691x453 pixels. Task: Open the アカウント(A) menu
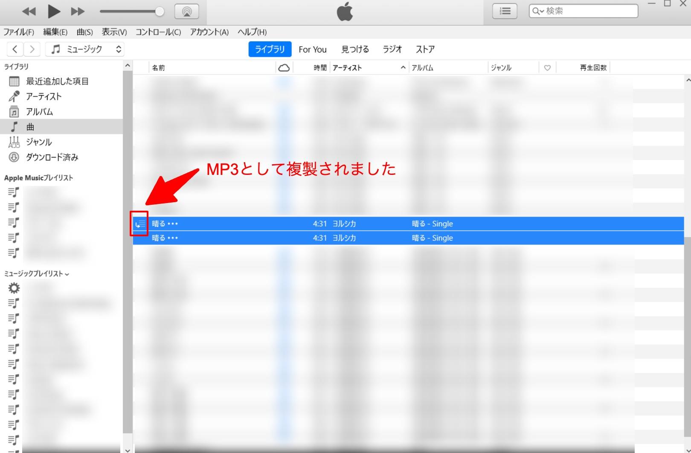[209, 32]
